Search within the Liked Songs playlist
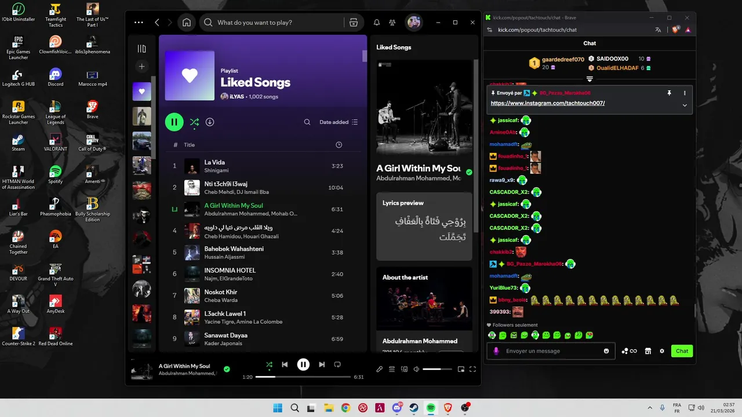This screenshot has width=742, height=417. point(307,122)
